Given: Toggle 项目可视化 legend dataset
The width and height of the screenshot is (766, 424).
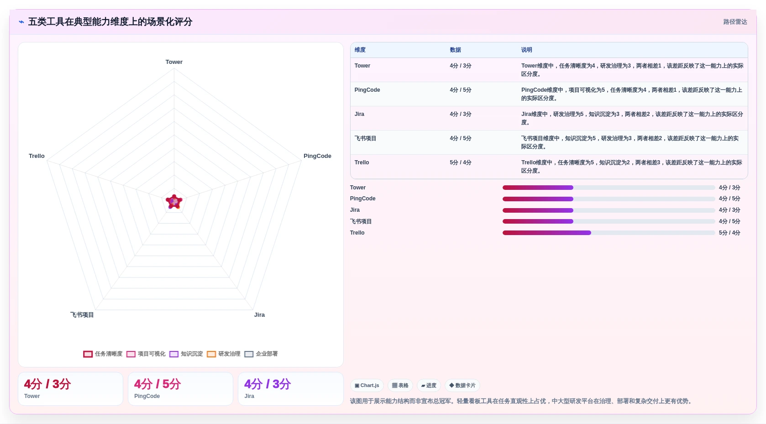Looking at the screenshot, I should [146, 354].
